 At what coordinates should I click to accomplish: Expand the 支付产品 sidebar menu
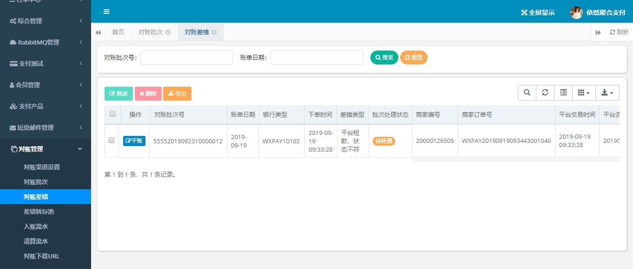click(46, 106)
